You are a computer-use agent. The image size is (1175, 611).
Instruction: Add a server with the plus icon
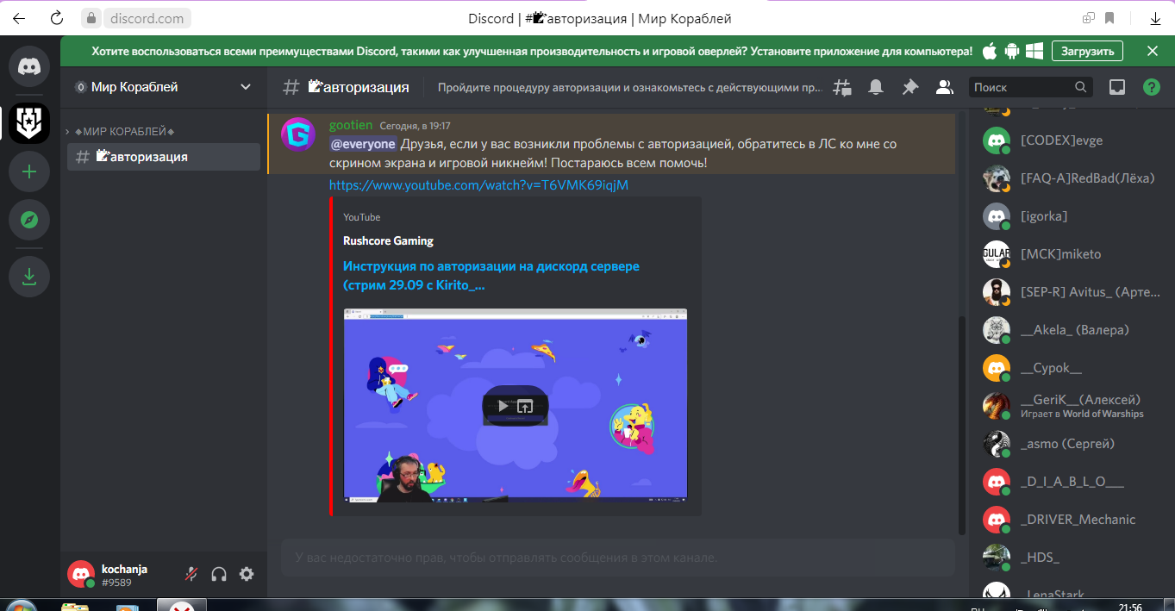click(29, 171)
